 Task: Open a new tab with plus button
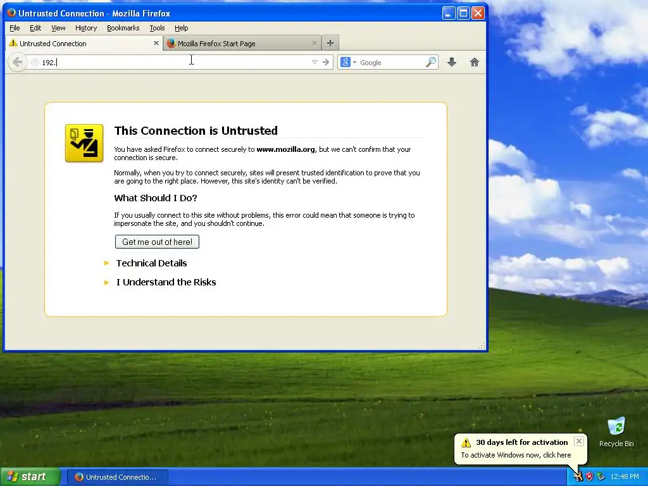330,43
